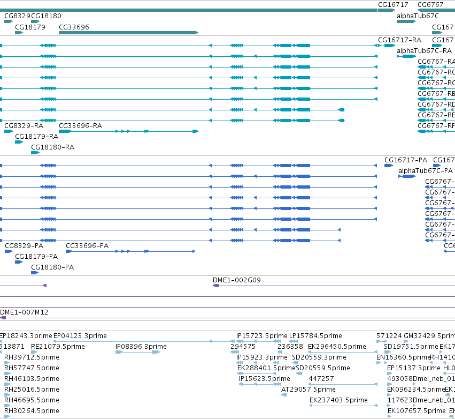The width and height of the screenshot is (455, 419).
Task: Click the EN16360.5prime EST label
Action: click(403, 357)
